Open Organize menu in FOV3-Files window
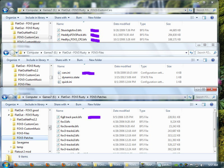 coord(13,60)
